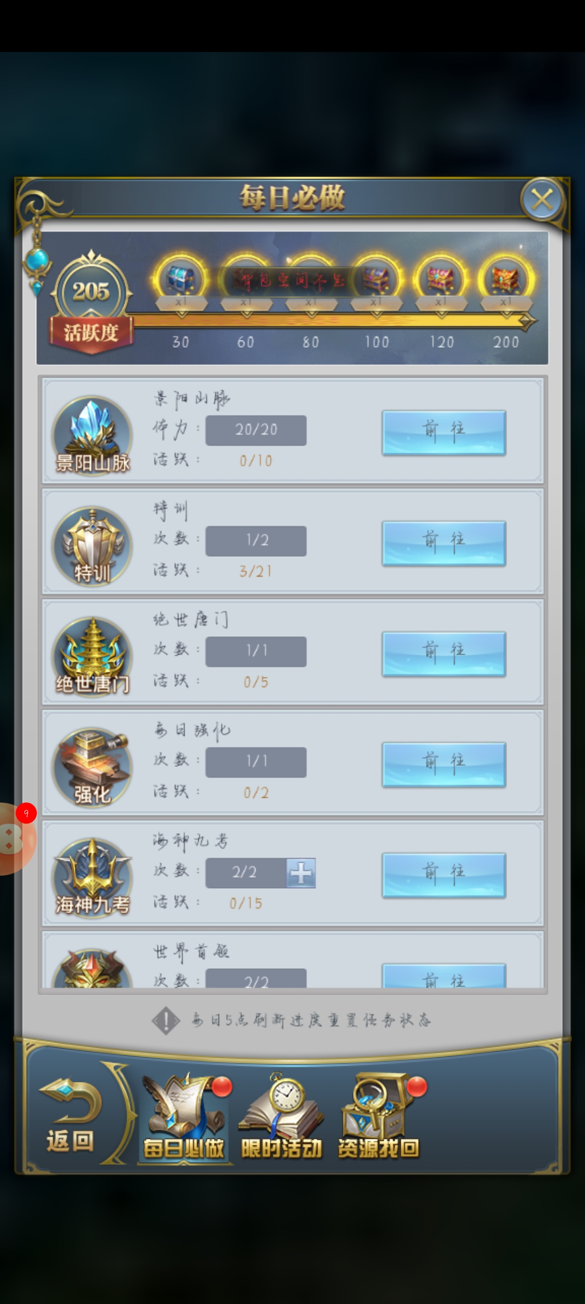
Task: Tap the 绝世唐门 pagoda icon
Action: 92,656
